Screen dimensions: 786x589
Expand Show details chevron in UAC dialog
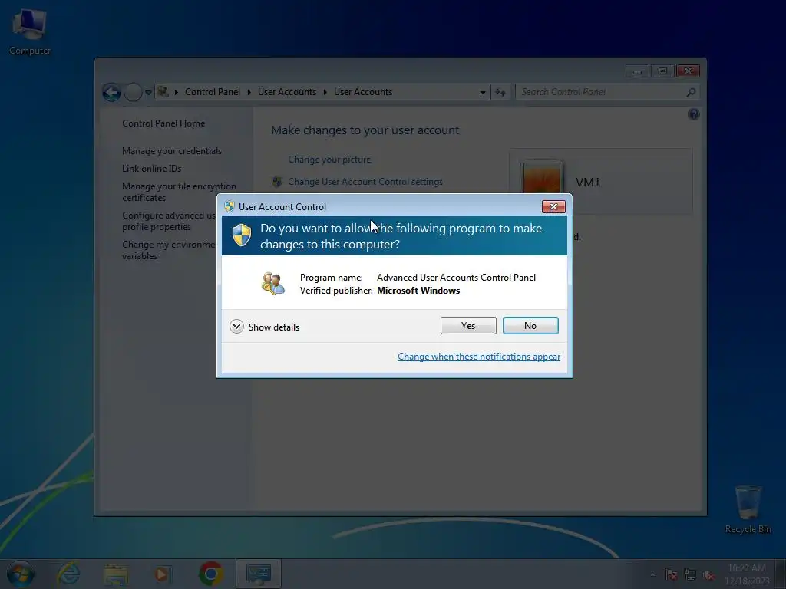tap(236, 327)
